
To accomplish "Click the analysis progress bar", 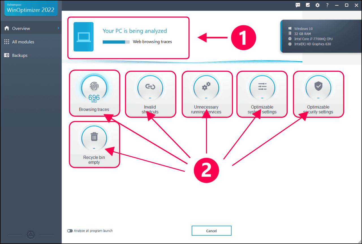I will click(x=116, y=42).
